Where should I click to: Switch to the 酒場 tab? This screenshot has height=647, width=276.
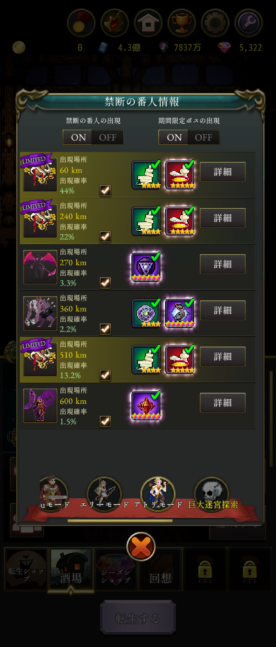pyautogui.click(x=70, y=569)
